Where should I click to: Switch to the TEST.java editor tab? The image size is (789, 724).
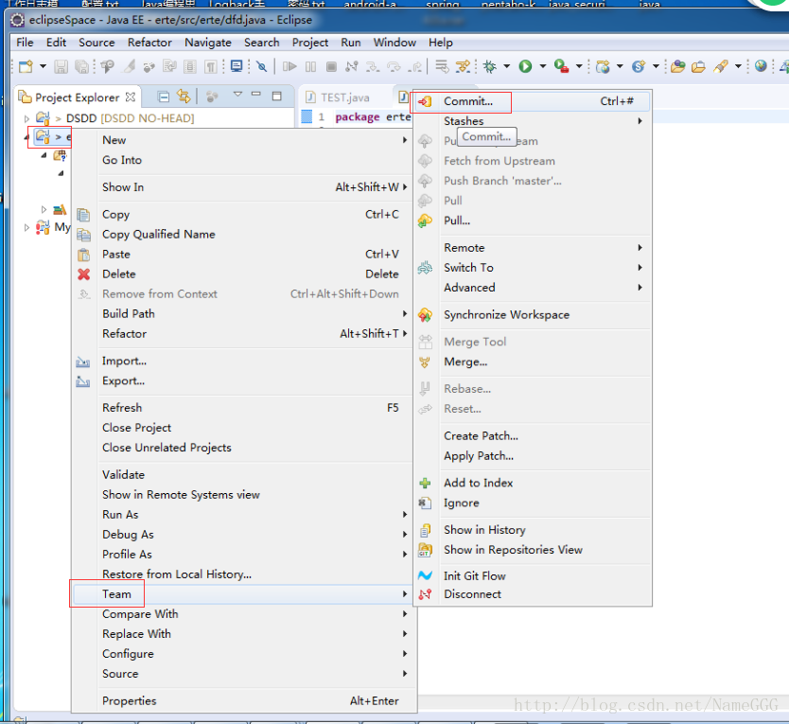pyautogui.click(x=344, y=97)
